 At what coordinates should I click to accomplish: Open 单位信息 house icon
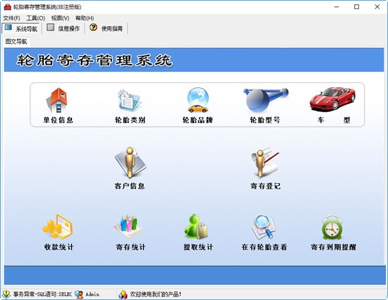(56, 101)
